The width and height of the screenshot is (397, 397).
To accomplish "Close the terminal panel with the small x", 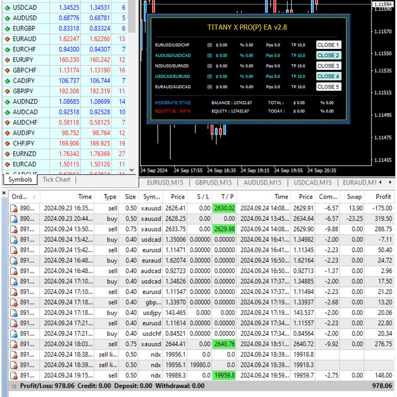I will pyautogui.click(x=4, y=193).
